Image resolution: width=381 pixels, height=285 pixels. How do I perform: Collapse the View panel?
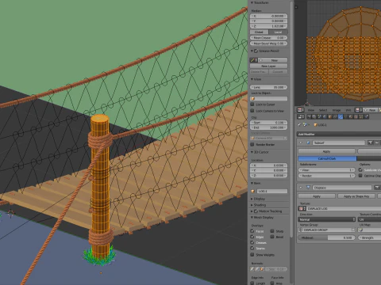[x=252, y=79]
